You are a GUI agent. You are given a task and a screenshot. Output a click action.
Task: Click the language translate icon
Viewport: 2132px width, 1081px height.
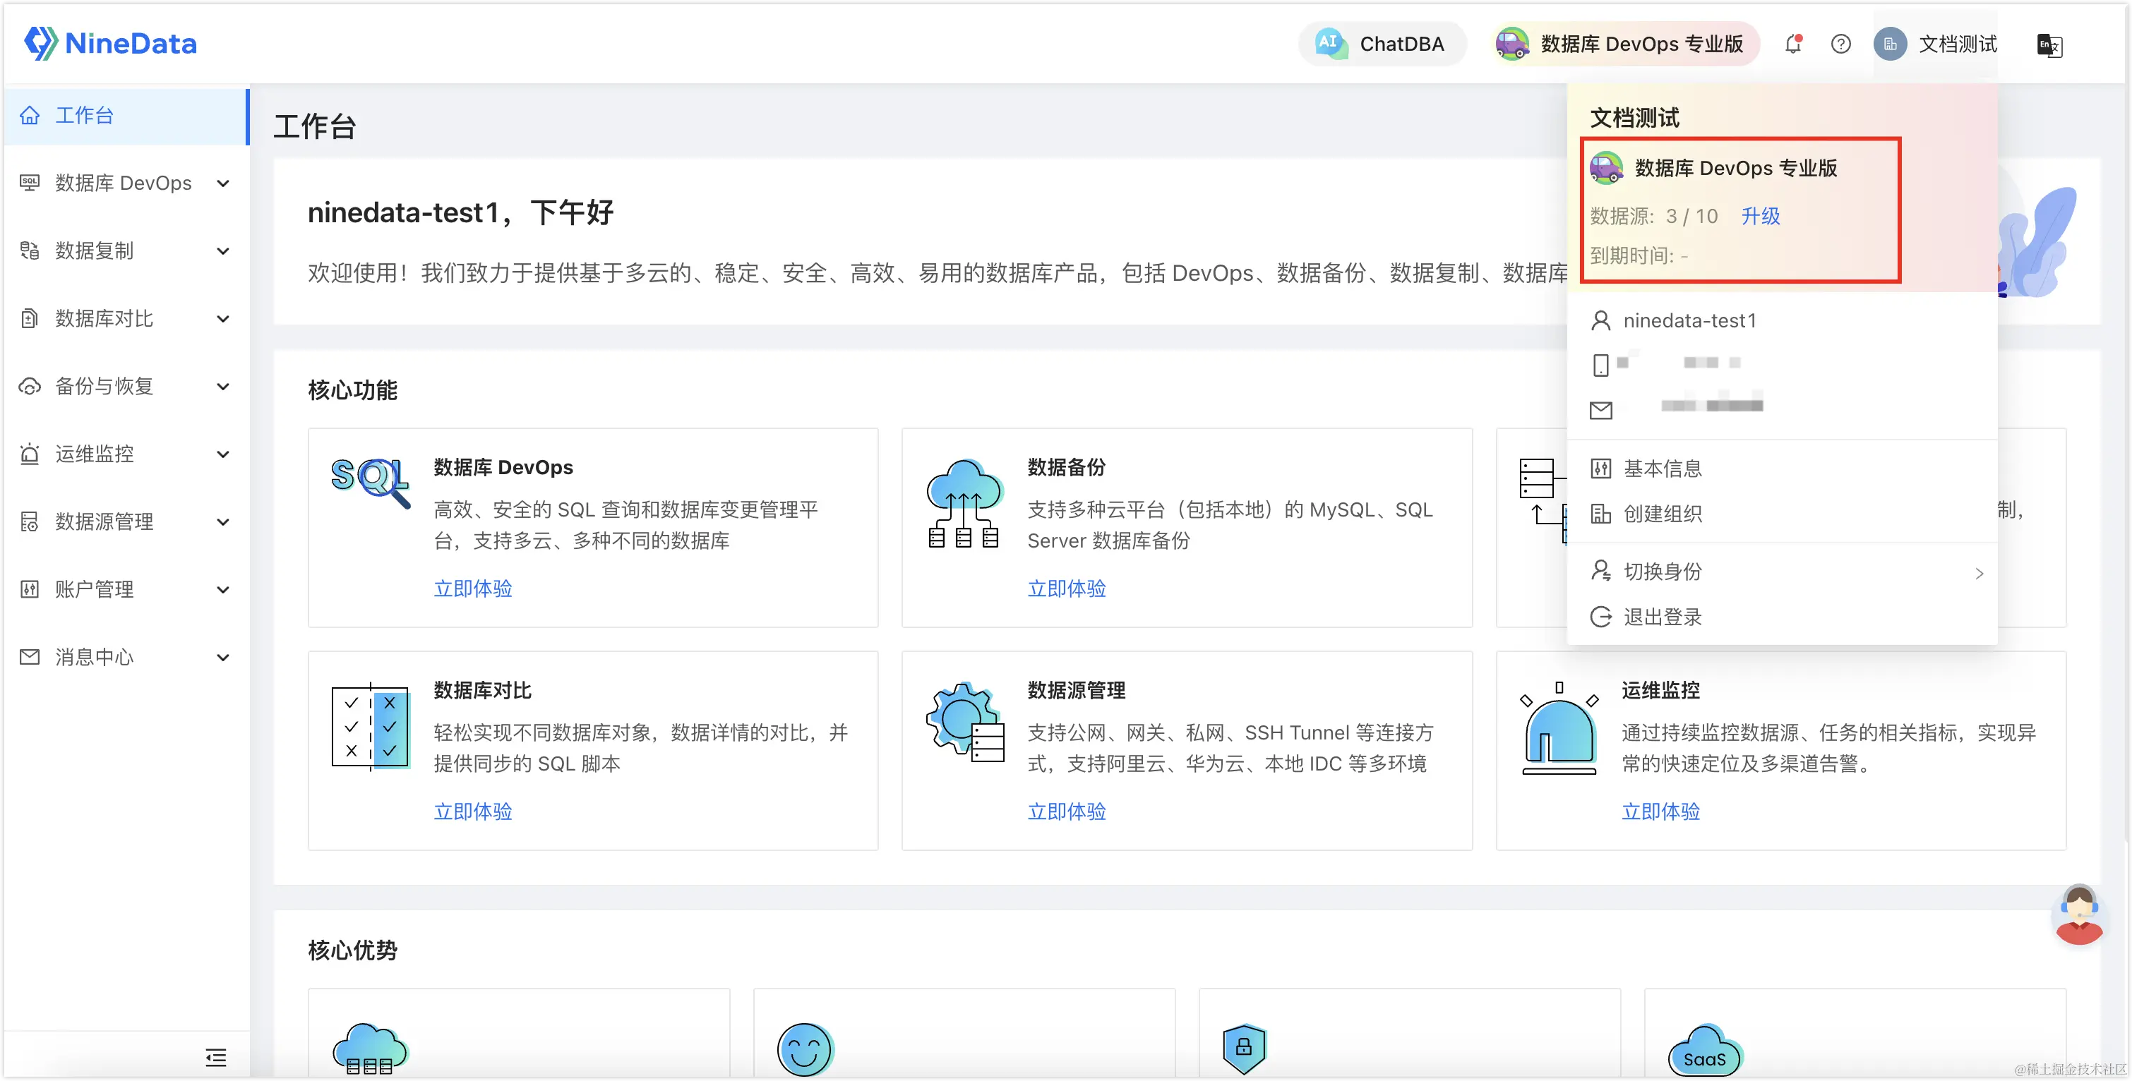coord(2049,44)
